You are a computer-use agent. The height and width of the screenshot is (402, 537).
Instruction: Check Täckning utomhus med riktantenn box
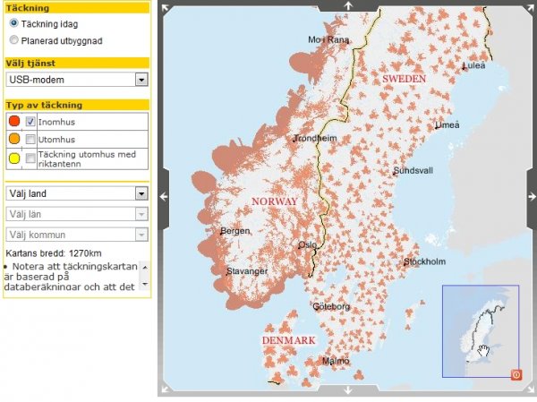(x=30, y=158)
